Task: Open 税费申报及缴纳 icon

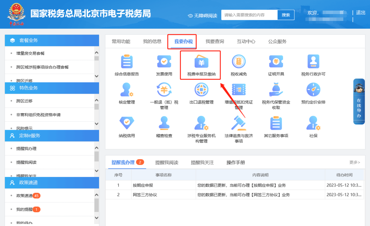Action: tap(201, 62)
